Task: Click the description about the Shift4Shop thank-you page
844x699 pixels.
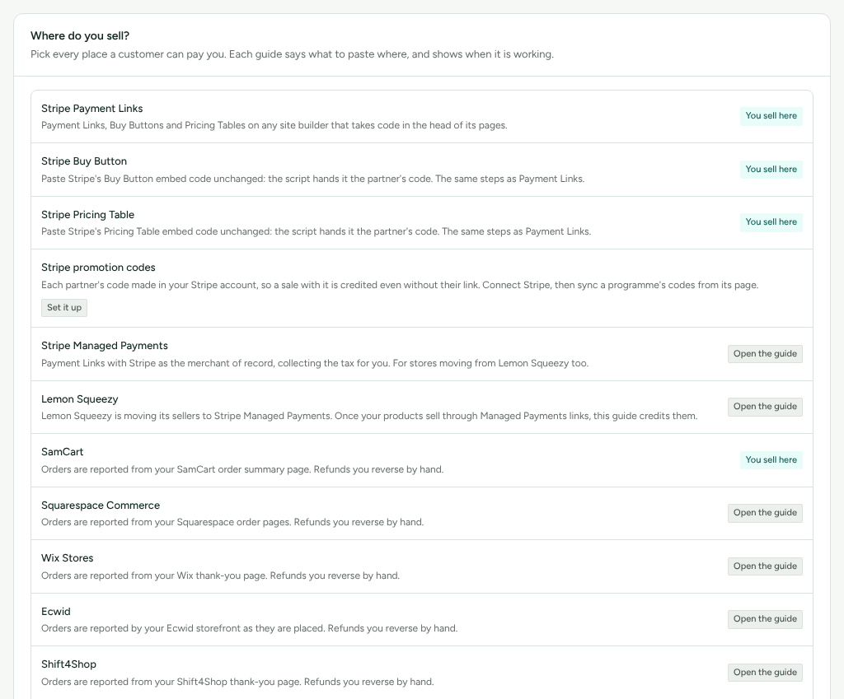Action: [238, 682]
